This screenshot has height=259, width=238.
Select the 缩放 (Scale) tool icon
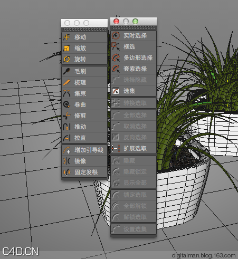66,48
